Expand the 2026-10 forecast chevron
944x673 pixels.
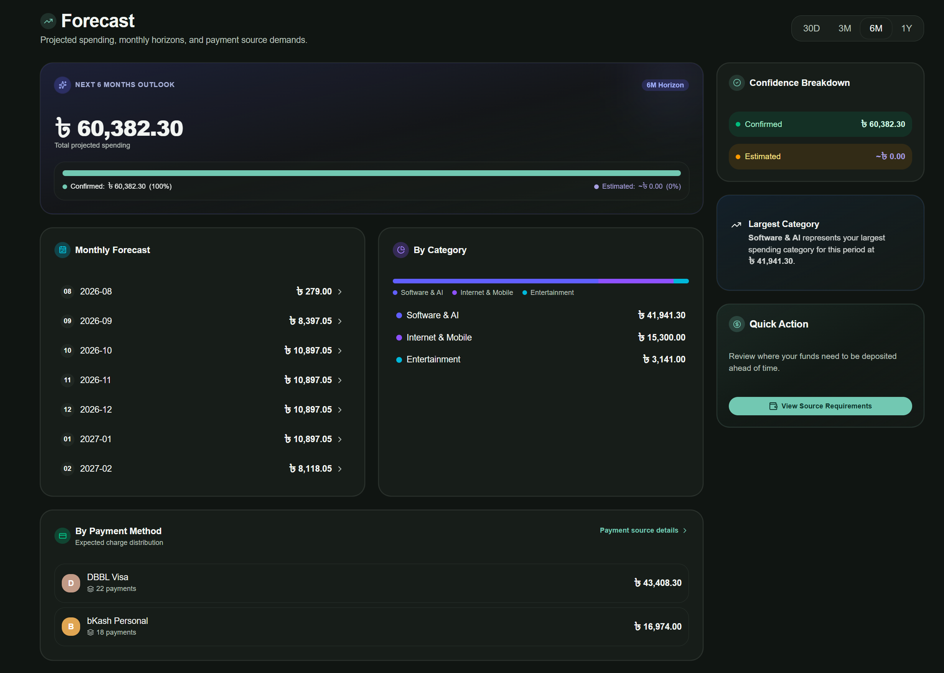(340, 350)
